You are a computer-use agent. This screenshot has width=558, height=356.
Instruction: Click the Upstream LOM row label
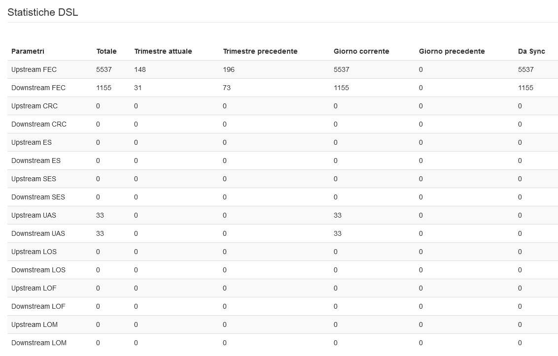click(x=35, y=324)
